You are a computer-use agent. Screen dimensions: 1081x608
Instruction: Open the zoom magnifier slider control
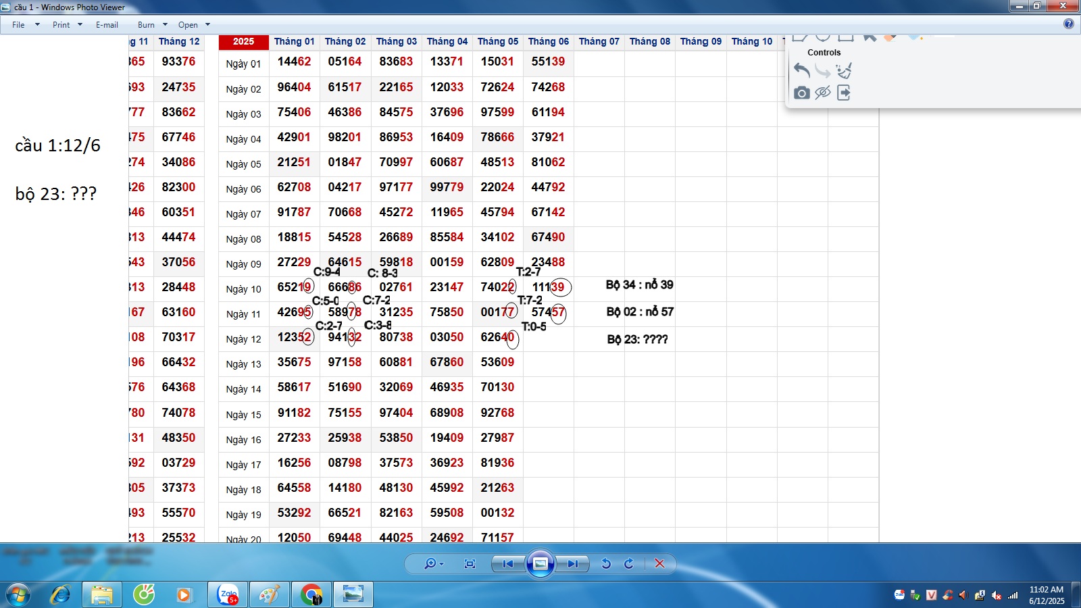433,563
